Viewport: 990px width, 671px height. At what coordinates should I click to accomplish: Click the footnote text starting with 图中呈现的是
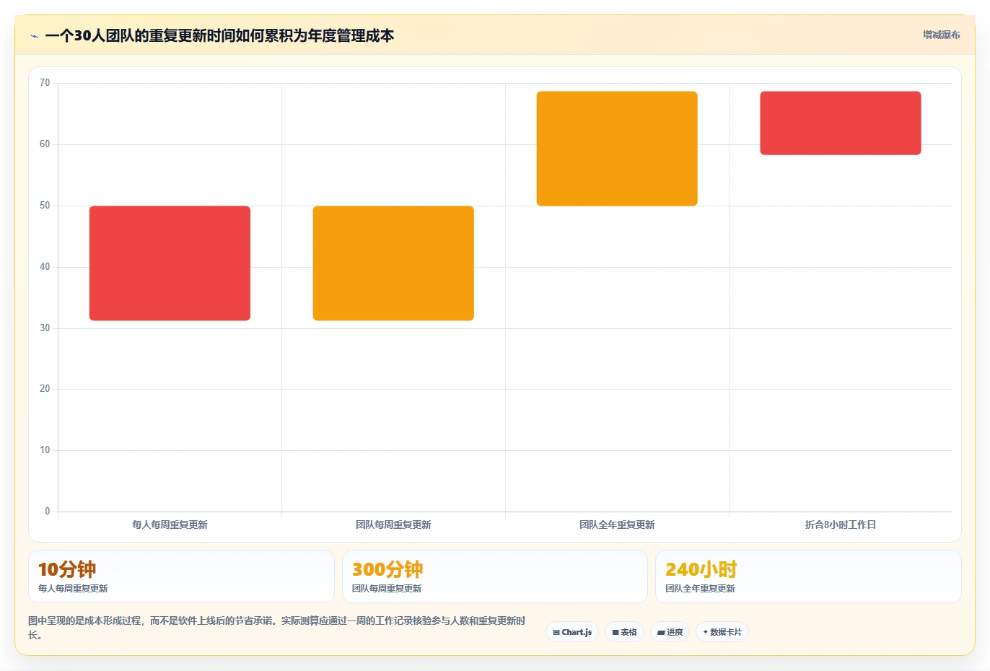pos(277,628)
